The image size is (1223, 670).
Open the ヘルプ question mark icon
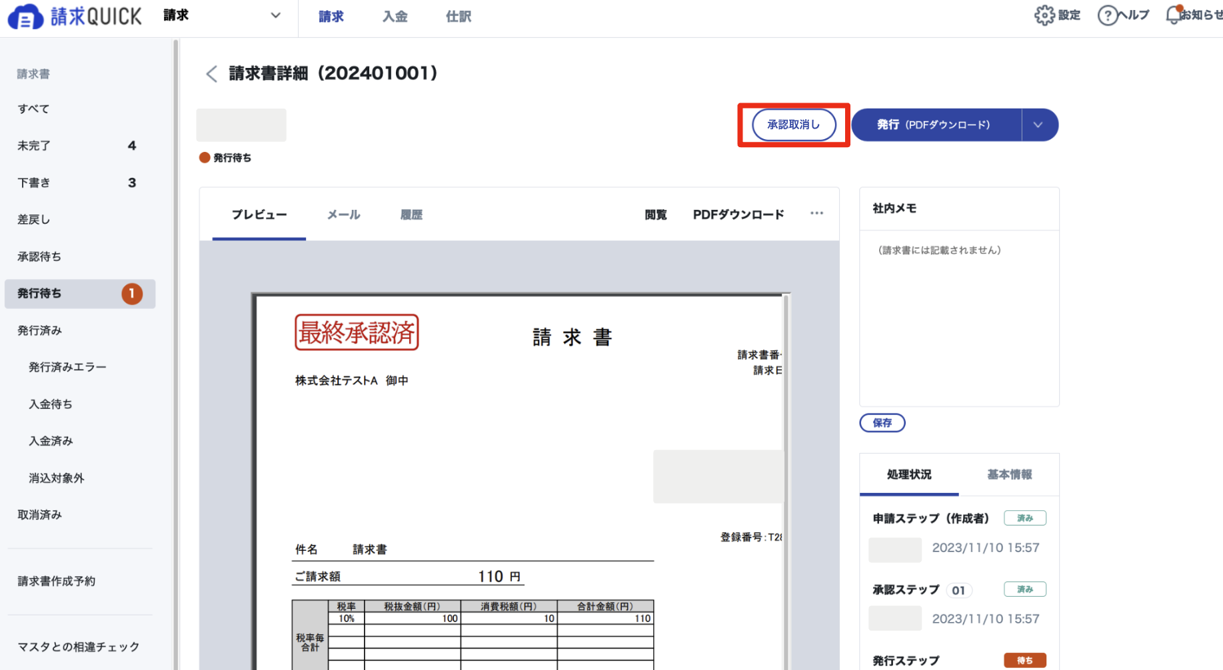click(1107, 15)
